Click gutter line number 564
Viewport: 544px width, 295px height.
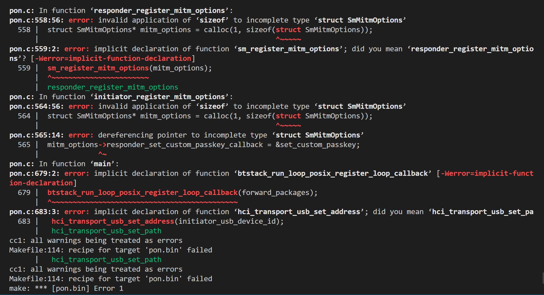[x=24, y=116]
